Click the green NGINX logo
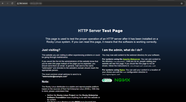 point(122,80)
